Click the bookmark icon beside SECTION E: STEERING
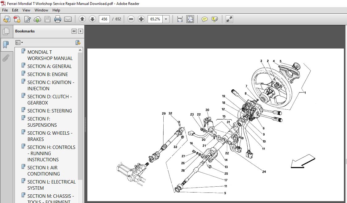This screenshot has width=347, height=203. tap(23, 110)
